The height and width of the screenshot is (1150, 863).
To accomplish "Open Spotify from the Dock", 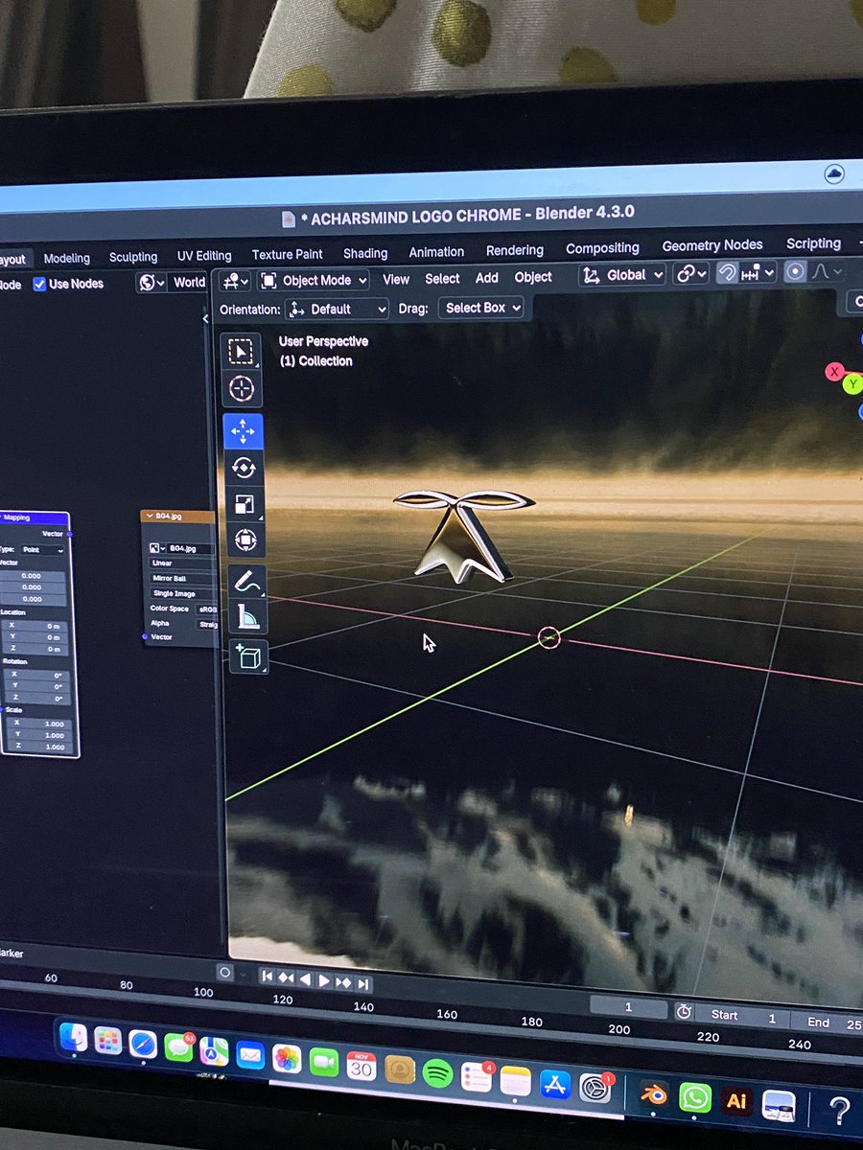I will (437, 1071).
